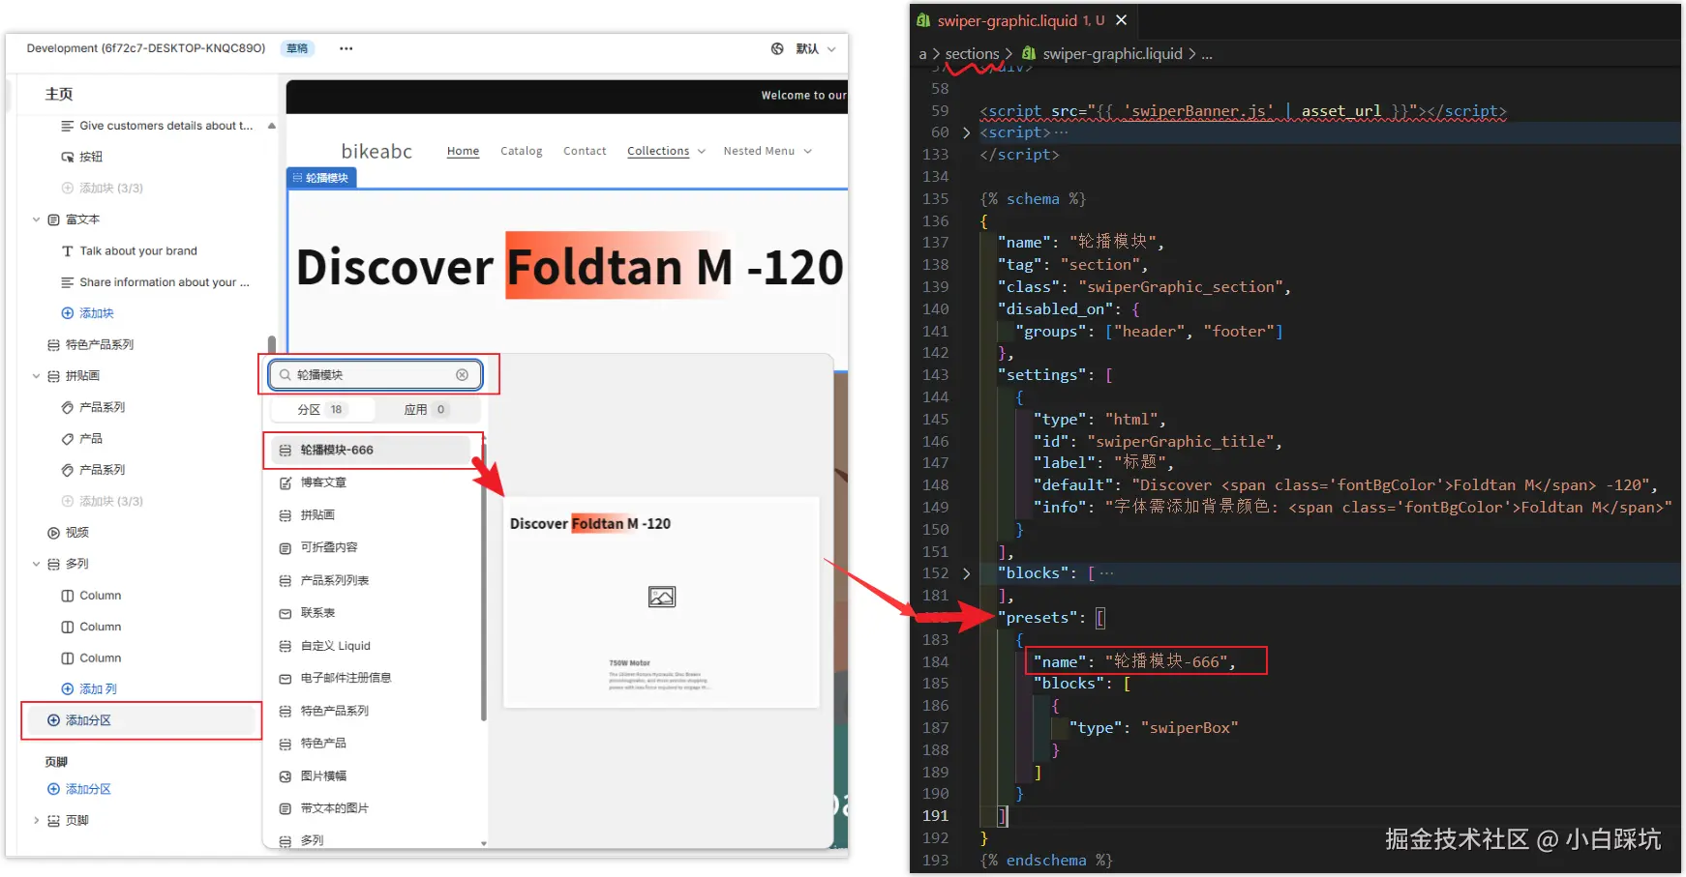Viewport: 1686px width, 877px height.
Task: Switch to the 应用 tab
Action: 426,410
